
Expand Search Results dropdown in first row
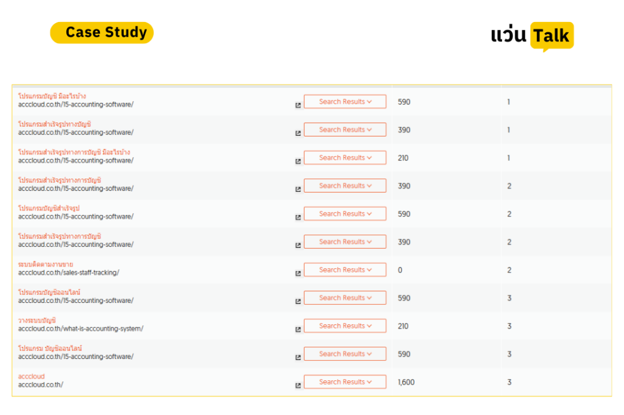point(345,101)
